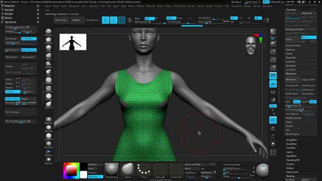The width and height of the screenshot is (322, 181).
Task: Activate the Edit mode icon
Action: 106,20
